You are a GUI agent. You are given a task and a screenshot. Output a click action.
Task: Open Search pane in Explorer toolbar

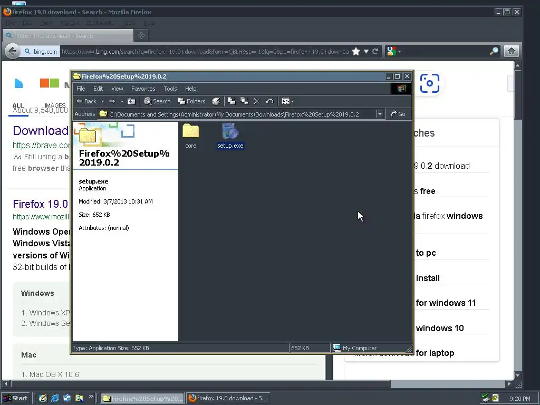[x=157, y=101]
